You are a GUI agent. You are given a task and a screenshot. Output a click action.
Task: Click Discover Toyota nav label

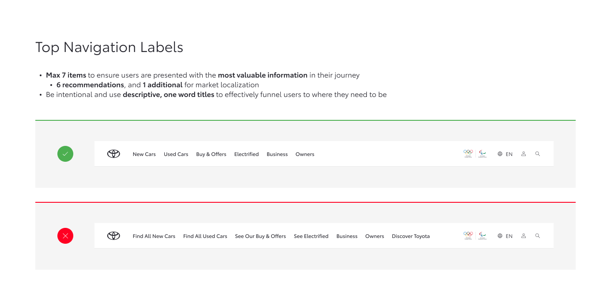tap(411, 236)
